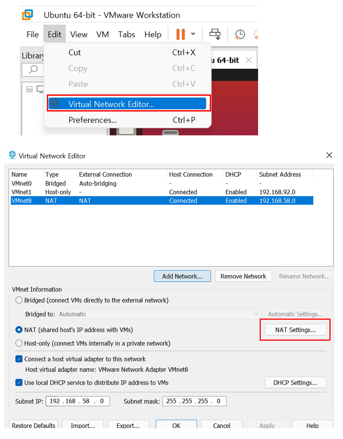This screenshot has width=343, height=439.
Task: Click the globe icon beside Virtual Network Editor
Action: 55,104
